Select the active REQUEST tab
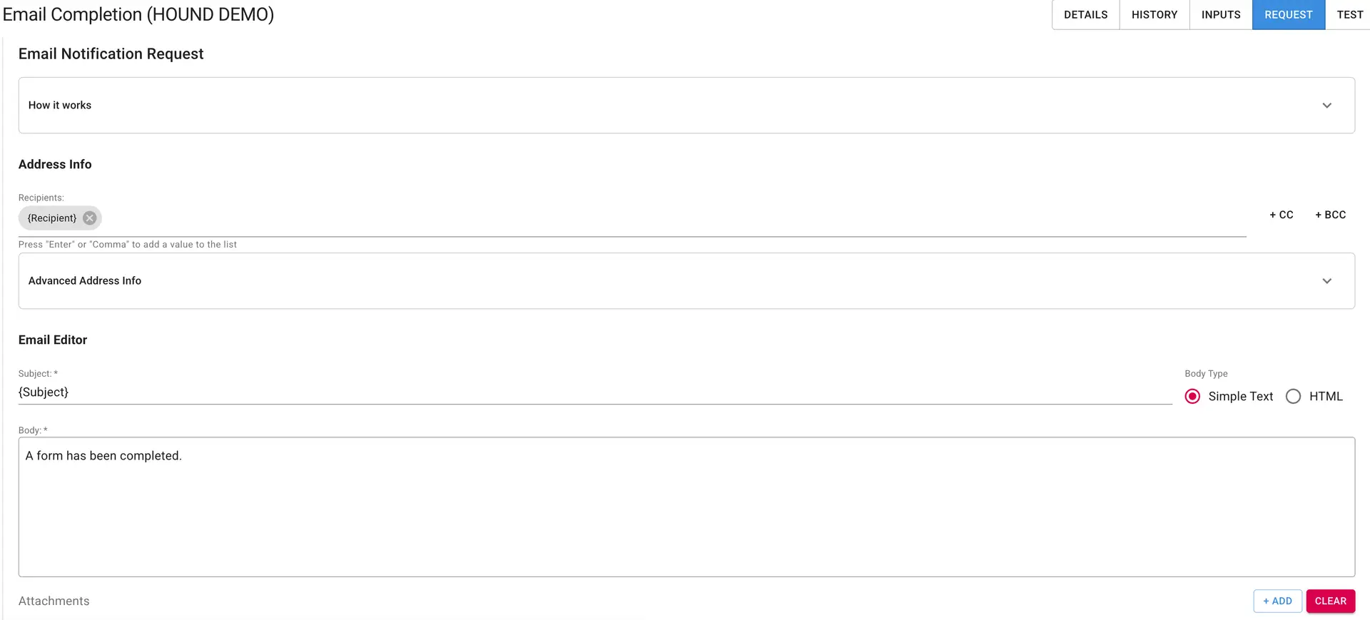 [1288, 14]
